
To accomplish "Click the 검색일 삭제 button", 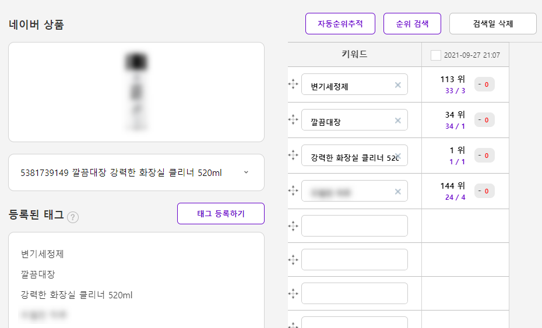I will pos(493,23).
